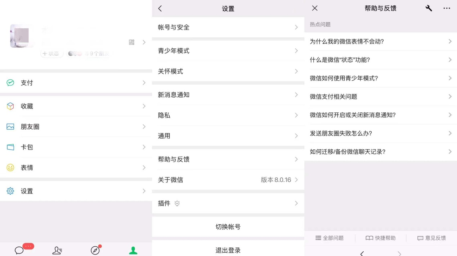Tap the Cards (卡包) wallet icon
This screenshot has width=457, height=256.
point(10,147)
